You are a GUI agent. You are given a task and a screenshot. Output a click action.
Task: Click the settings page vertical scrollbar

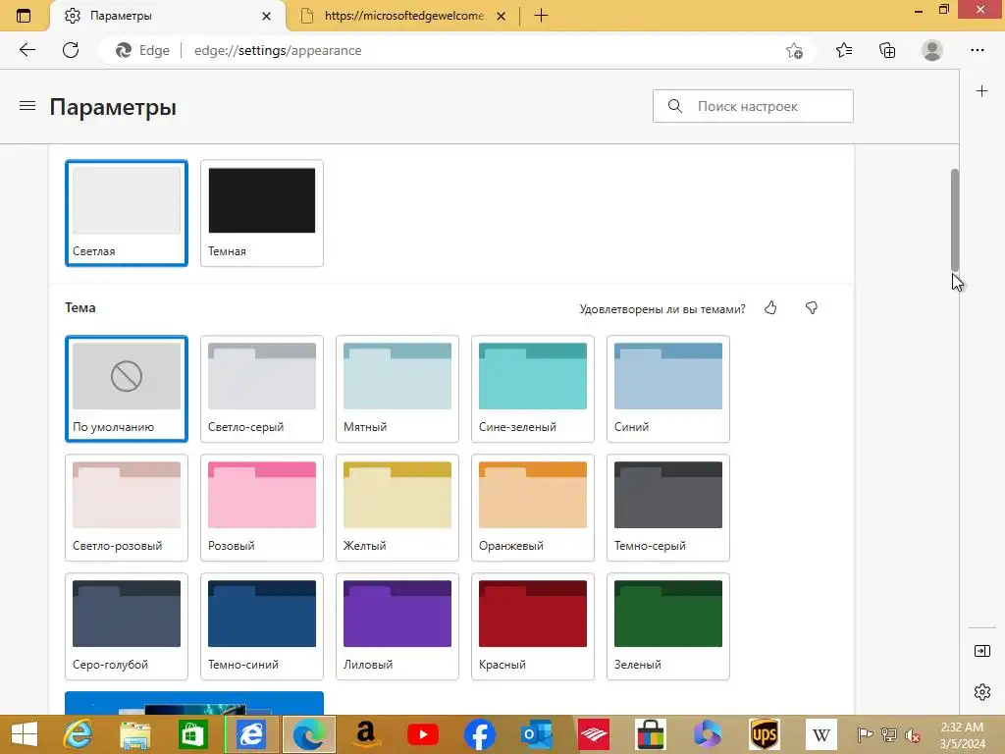click(955, 220)
